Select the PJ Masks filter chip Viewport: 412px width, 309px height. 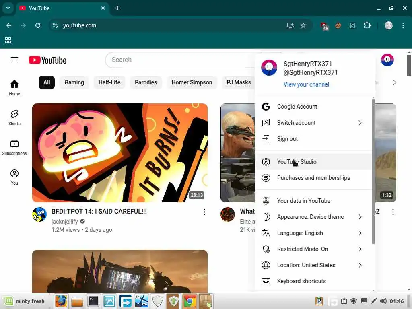tap(239, 82)
